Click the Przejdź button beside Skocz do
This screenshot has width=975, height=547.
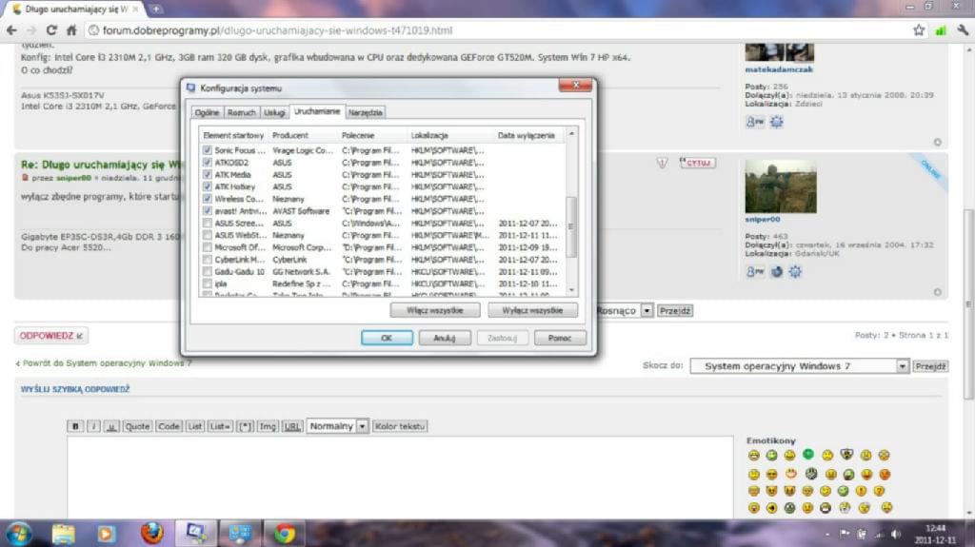(930, 366)
